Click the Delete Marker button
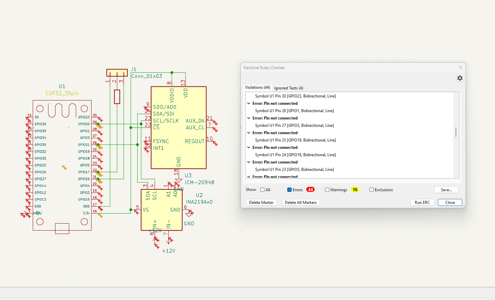495x300 pixels. [x=261, y=203]
